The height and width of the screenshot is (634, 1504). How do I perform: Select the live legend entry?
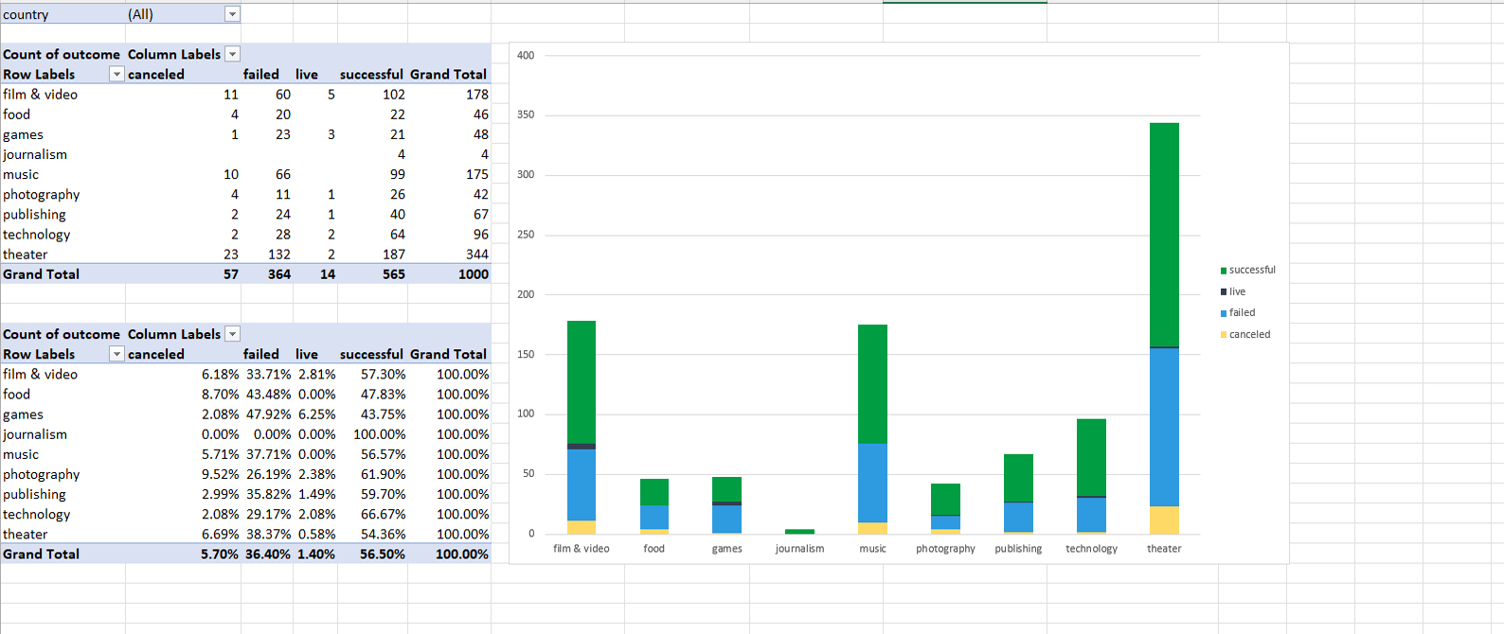(x=1237, y=291)
